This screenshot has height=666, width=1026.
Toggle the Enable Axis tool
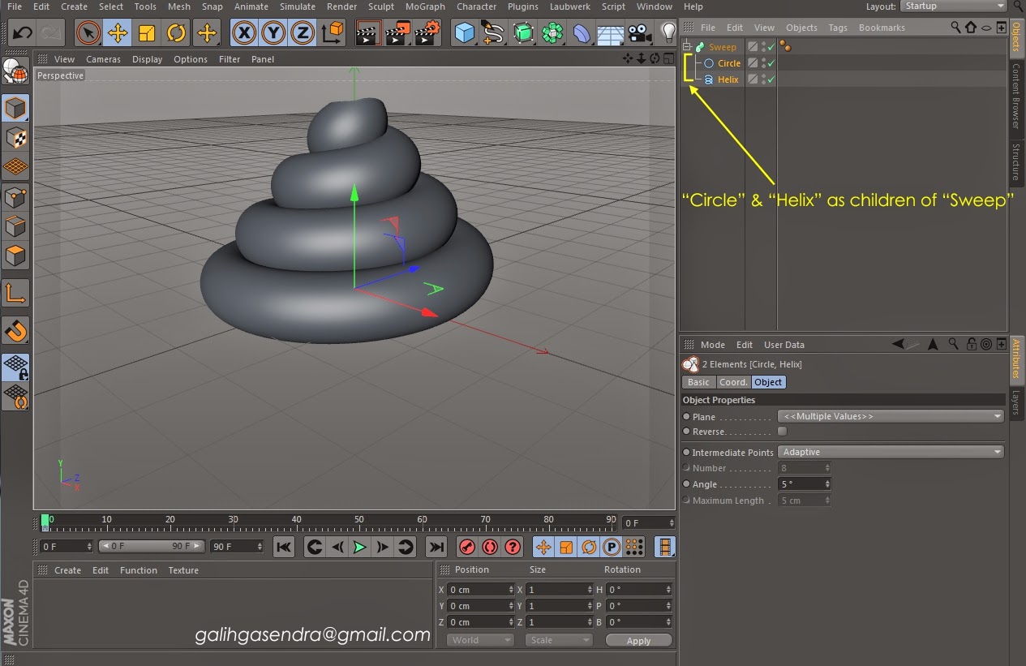[x=16, y=293]
